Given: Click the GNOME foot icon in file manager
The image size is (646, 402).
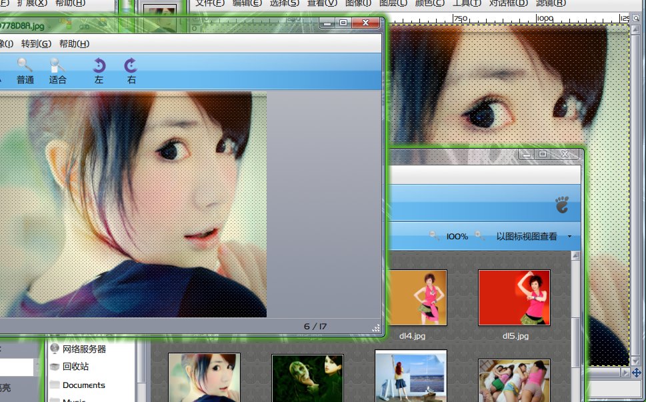Looking at the screenshot, I should tap(562, 205).
